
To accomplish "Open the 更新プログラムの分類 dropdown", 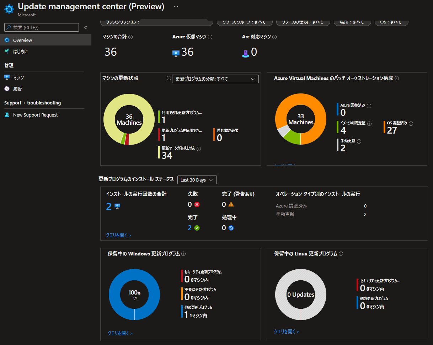I will pyautogui.click(x=215, y=79).
